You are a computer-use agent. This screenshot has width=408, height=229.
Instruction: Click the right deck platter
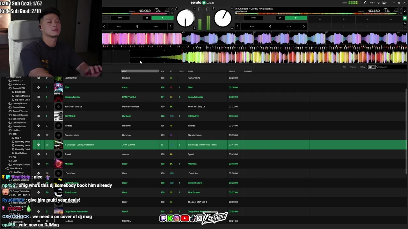point(223,18)
